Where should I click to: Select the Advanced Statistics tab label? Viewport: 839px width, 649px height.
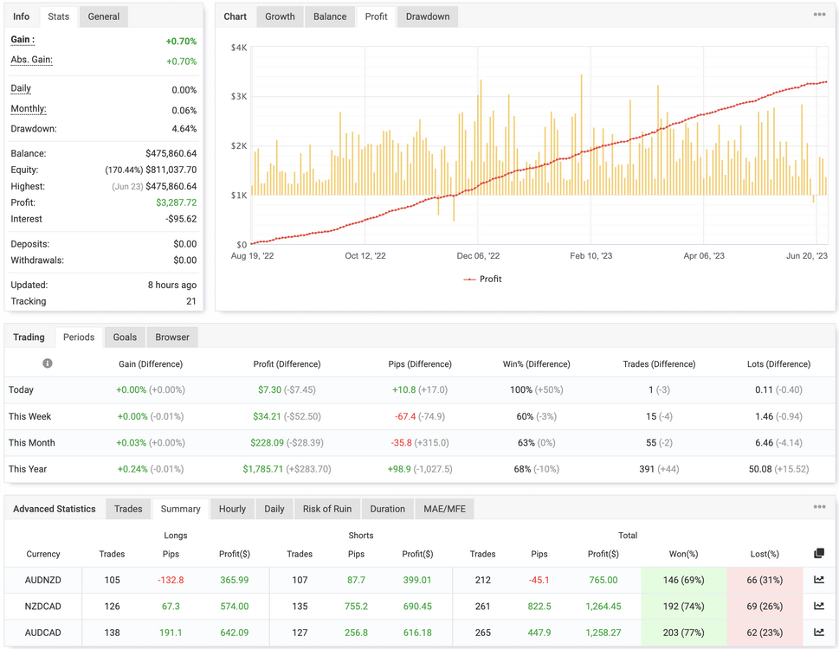[54, 509]
